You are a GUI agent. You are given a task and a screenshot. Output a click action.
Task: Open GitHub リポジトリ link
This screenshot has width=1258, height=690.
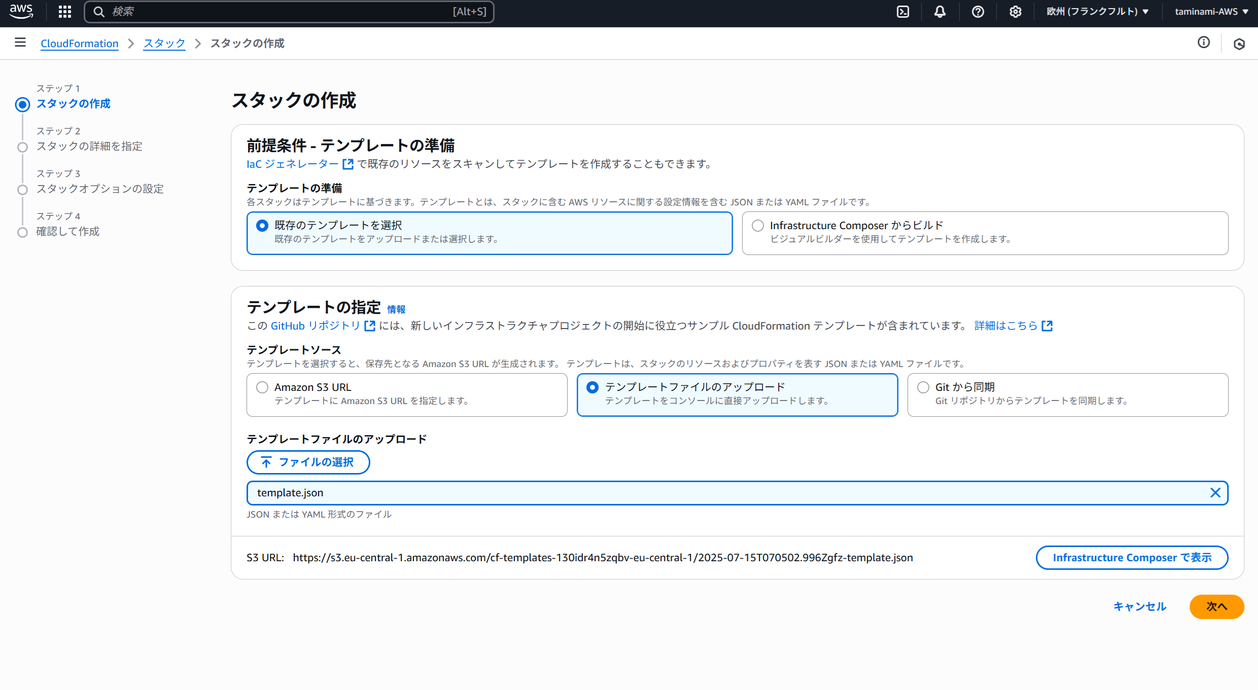pos(316,325)
